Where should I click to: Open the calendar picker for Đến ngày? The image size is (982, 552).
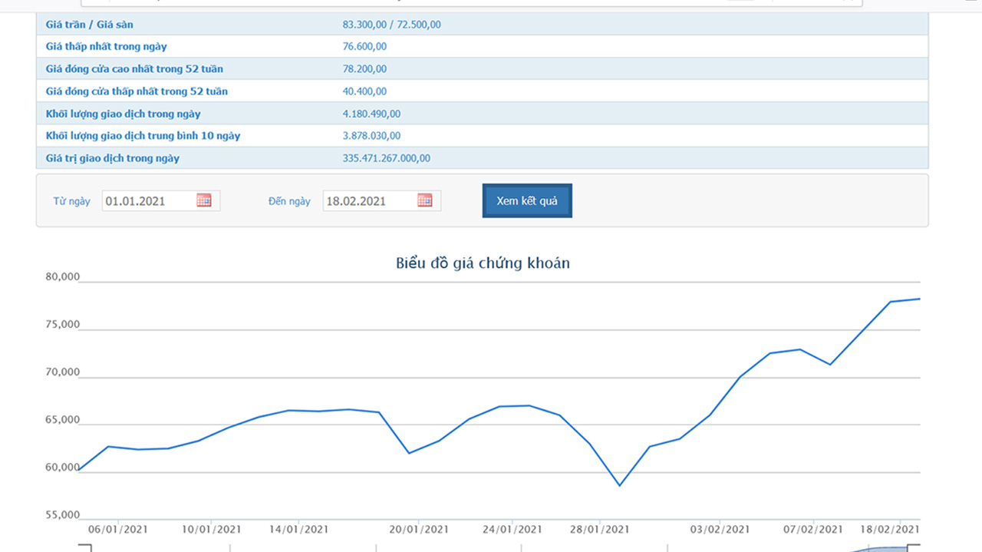[424, 200]
